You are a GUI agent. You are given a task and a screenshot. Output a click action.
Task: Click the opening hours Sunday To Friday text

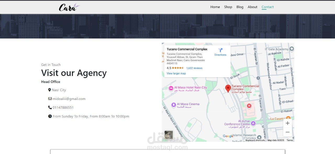click(x=91, y=116)
